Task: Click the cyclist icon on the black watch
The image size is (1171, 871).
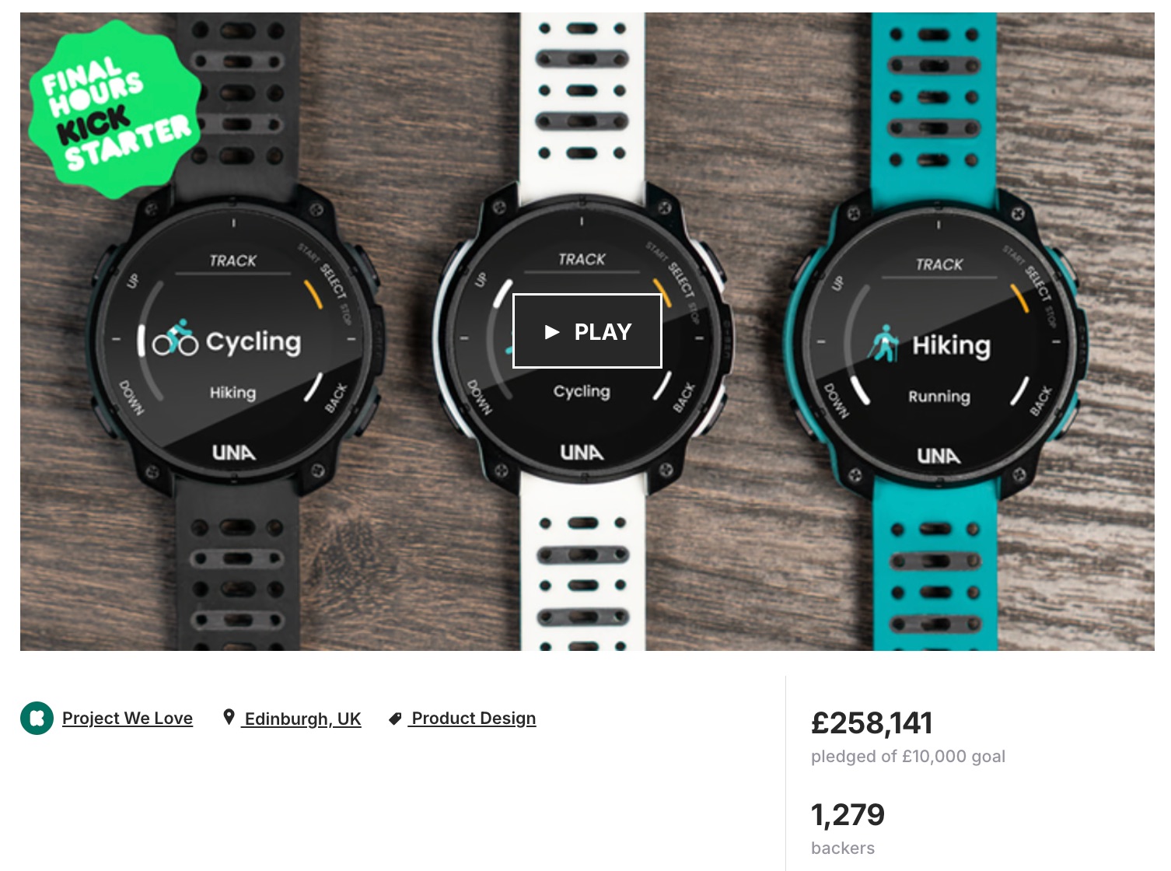Action: point(175,338)
